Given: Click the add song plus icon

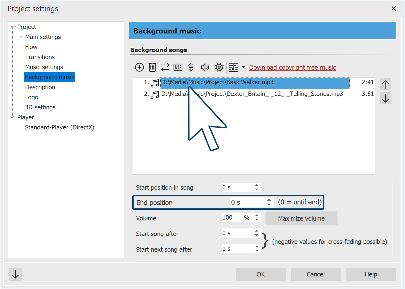Looking at the screenshot, I should 139,67.
